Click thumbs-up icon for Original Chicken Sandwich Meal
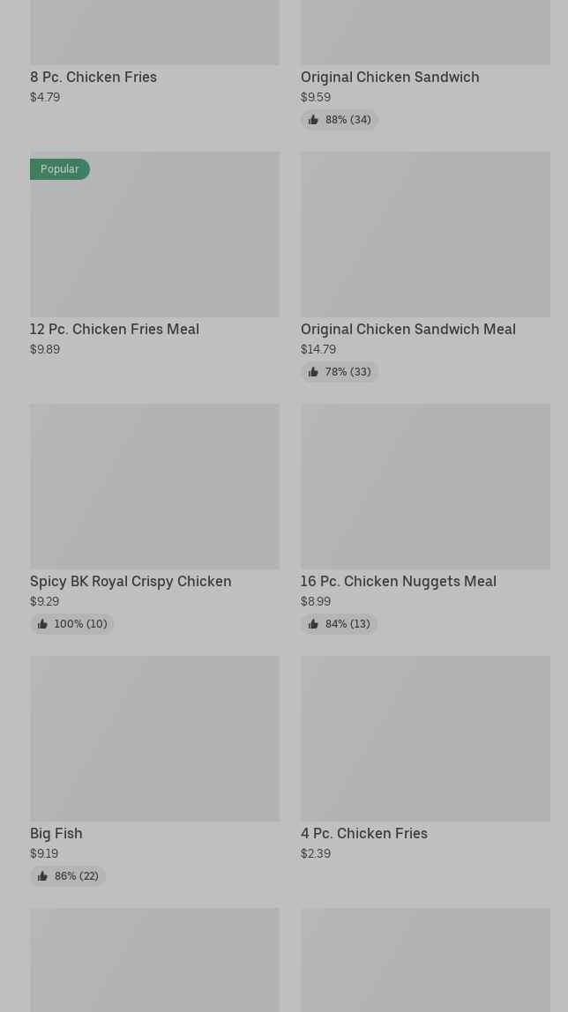Image resolution: width=568 pixels, height=1012 pixels. (313, 372)
